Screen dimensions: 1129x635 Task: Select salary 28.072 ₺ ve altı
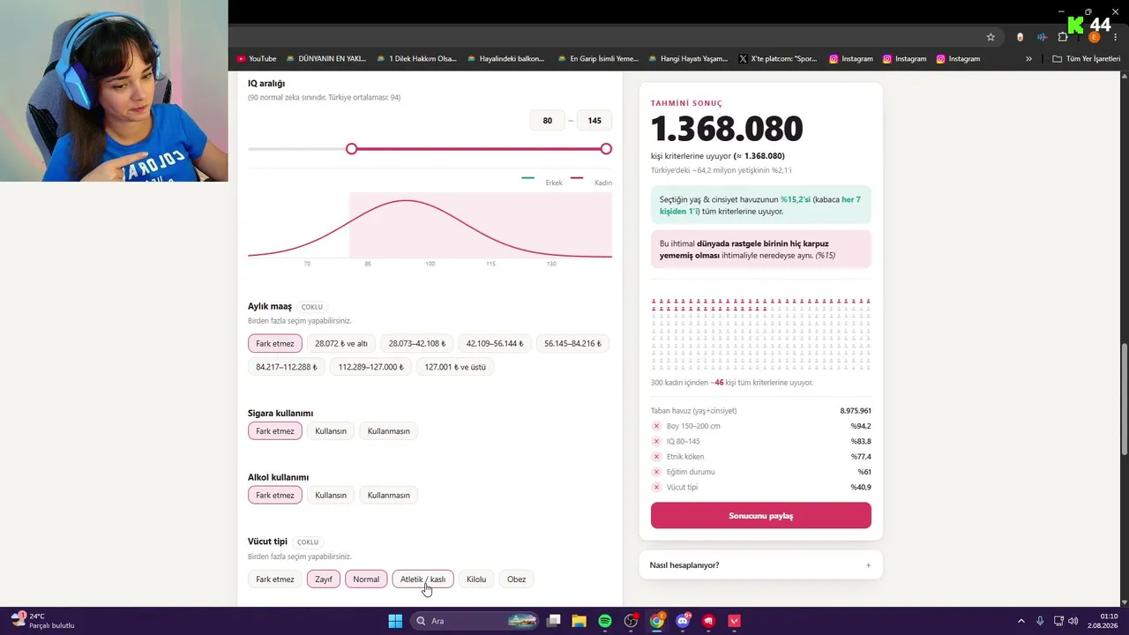point(341,343)
